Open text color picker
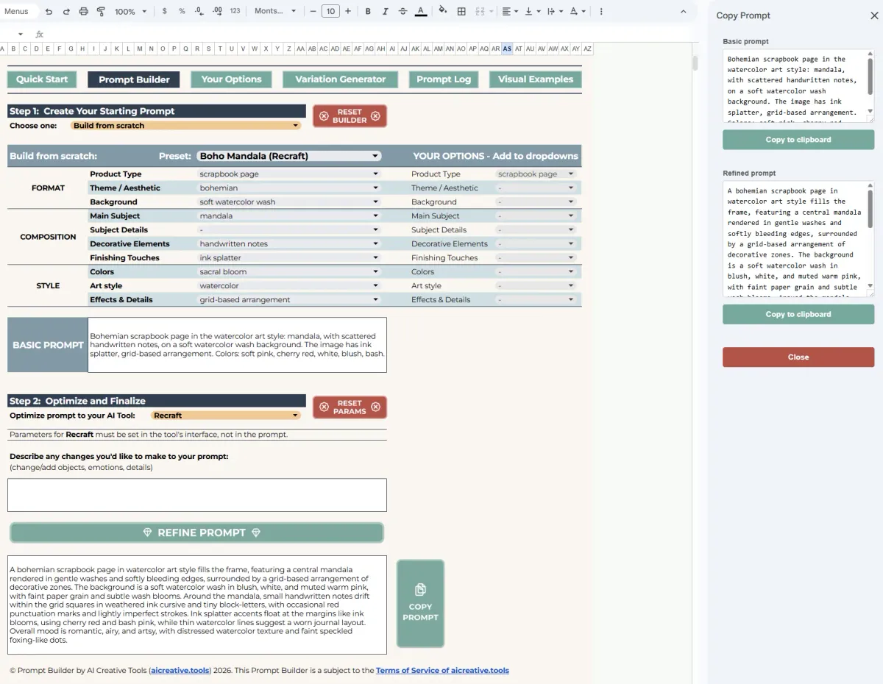This screenshot has width=883, height=684. click(420, 12)
